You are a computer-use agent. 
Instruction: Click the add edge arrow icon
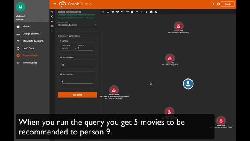coord(137,12)
